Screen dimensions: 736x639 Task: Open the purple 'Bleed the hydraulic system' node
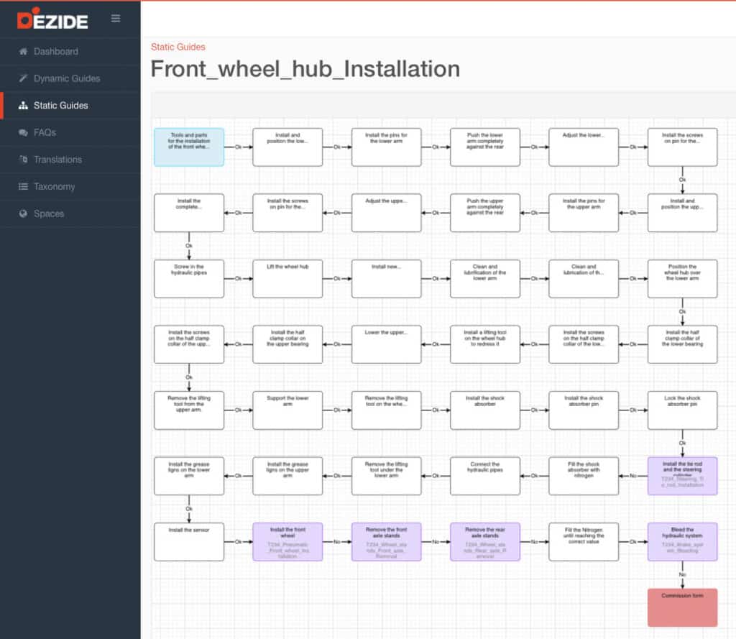(x=683, y=542)
